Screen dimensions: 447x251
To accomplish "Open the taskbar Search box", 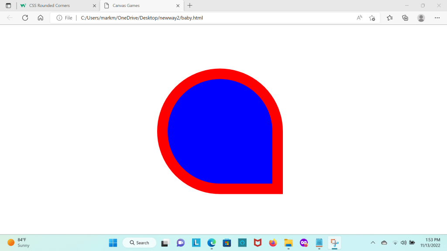I will pyautogui.click(x=139, y=243).
